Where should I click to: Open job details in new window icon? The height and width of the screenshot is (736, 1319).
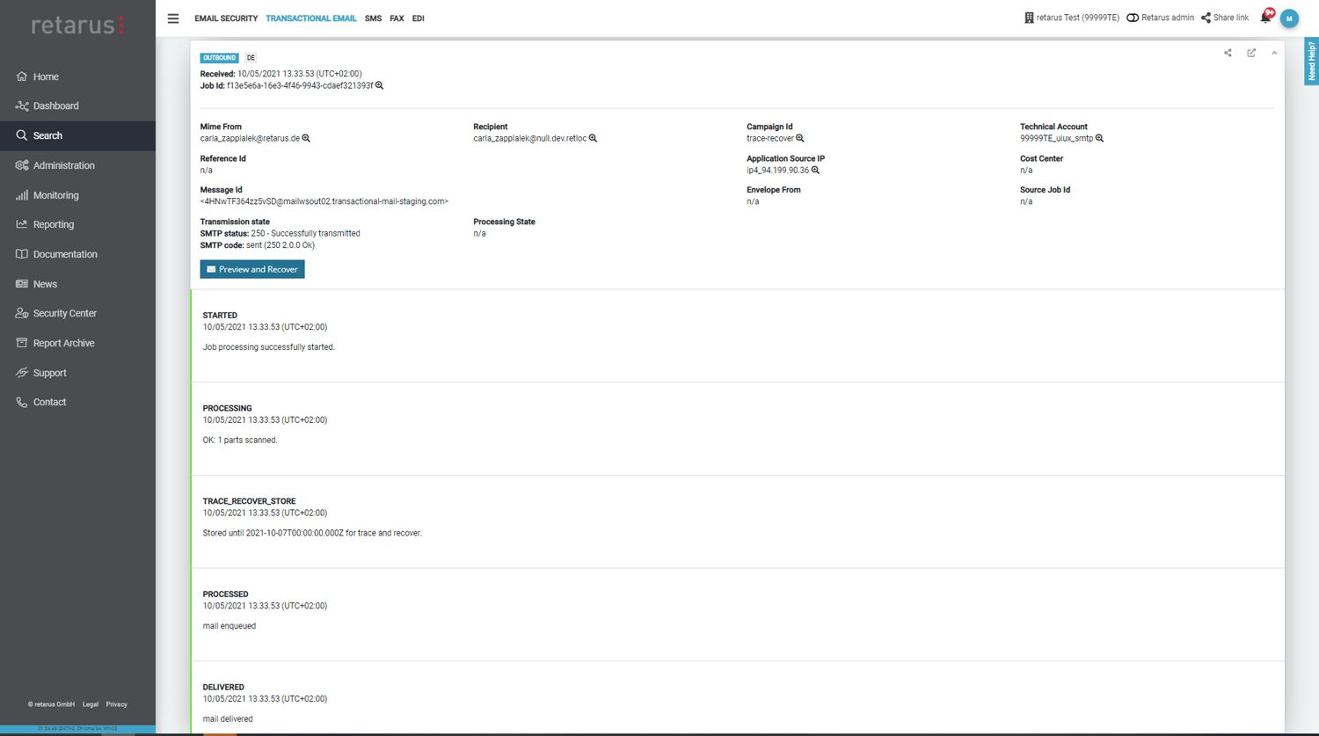point(1251,53)
